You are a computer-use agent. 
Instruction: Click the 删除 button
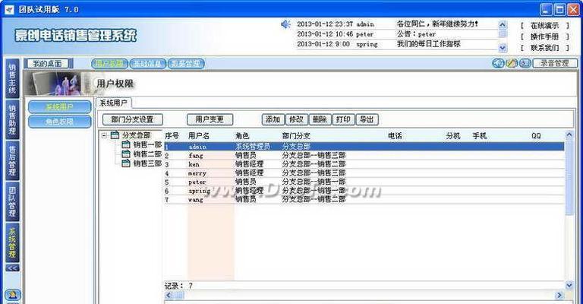pos(320,119)
